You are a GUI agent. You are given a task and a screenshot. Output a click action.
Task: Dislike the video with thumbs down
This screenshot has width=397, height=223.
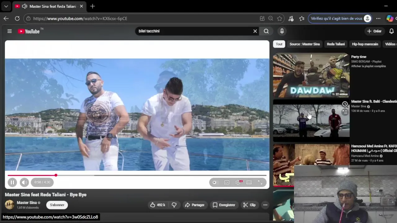point(174,205)
